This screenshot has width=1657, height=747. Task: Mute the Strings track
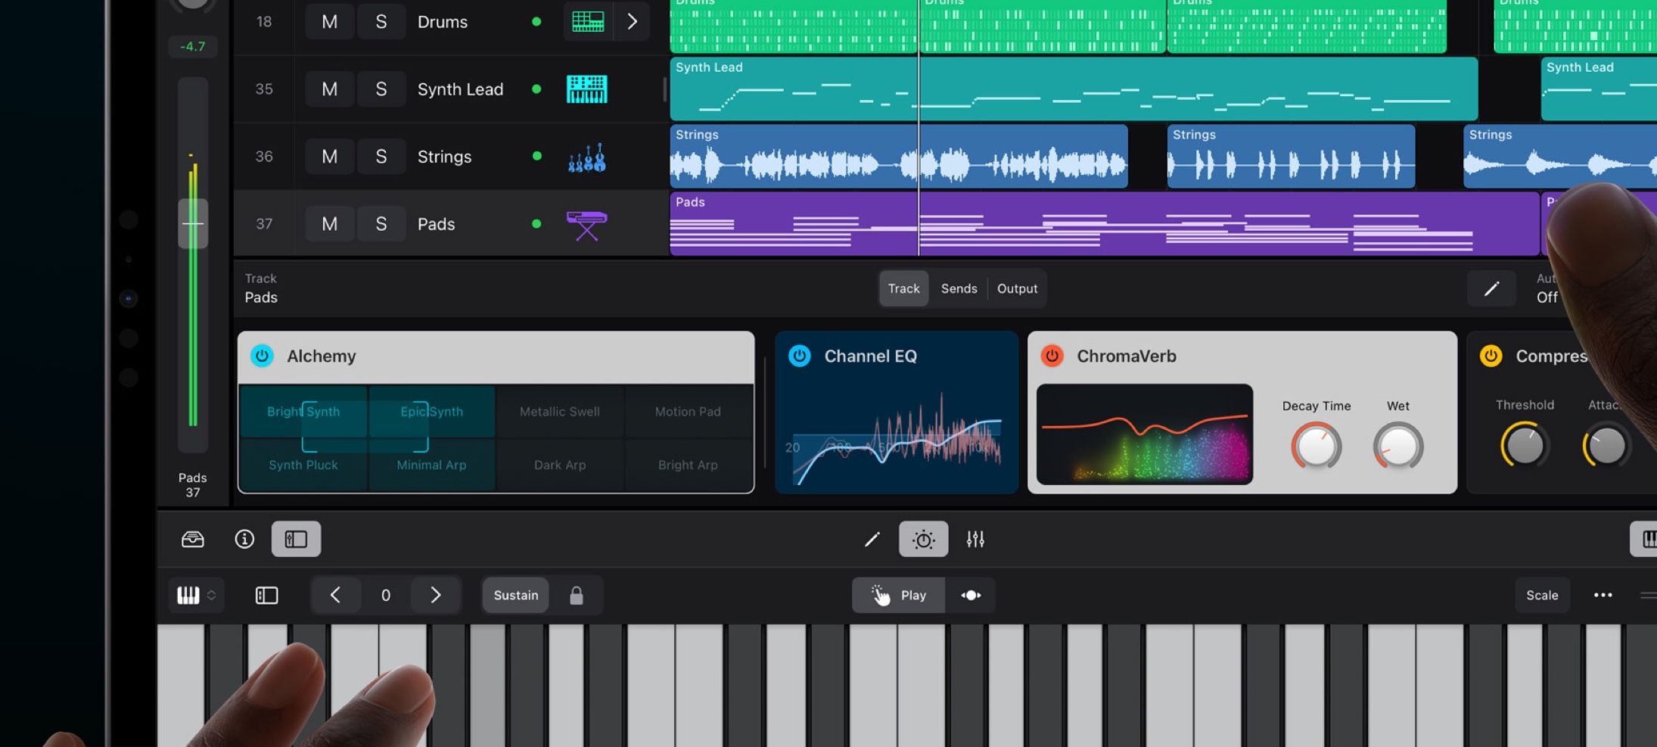click(x=330, y=157)
